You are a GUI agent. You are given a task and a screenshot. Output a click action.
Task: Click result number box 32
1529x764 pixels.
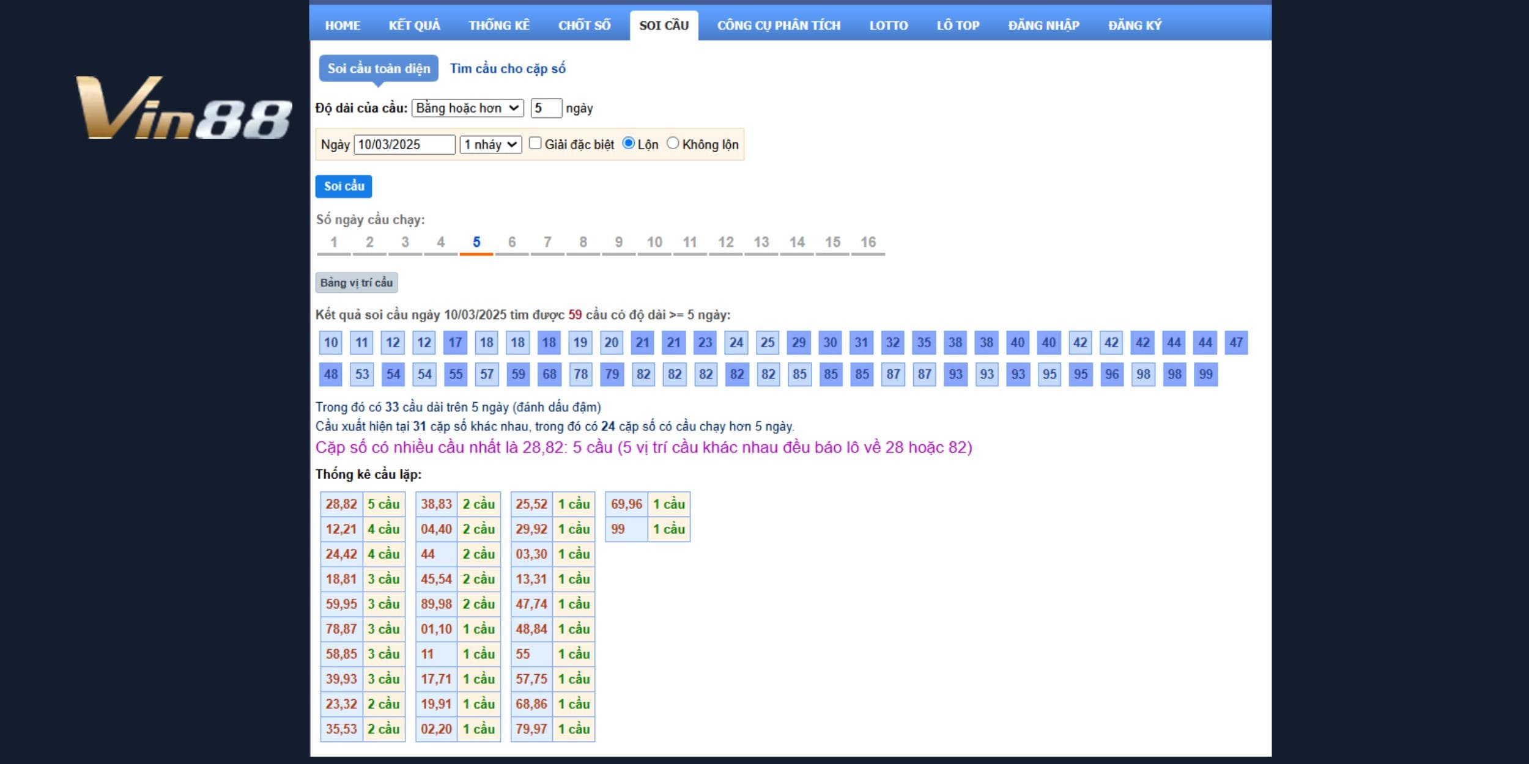(x=893, y=343)
